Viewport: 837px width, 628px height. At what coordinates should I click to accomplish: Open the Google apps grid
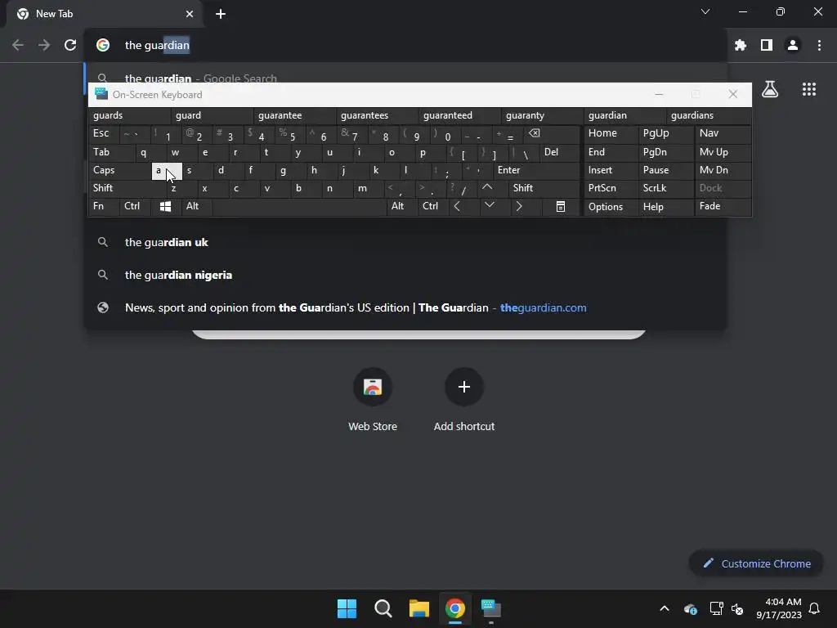809,89
